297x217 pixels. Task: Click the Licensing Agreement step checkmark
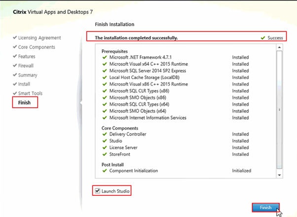(x=15, y=38)
